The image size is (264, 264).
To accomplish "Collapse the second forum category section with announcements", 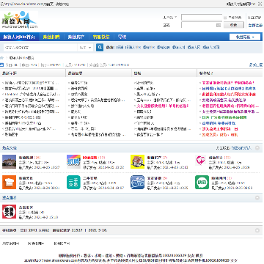I will coord(257,197).
